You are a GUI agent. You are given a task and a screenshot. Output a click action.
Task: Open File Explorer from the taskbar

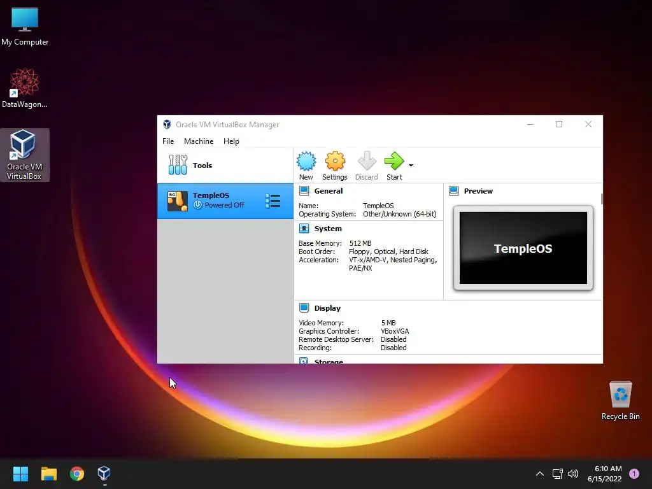point(48,474)
